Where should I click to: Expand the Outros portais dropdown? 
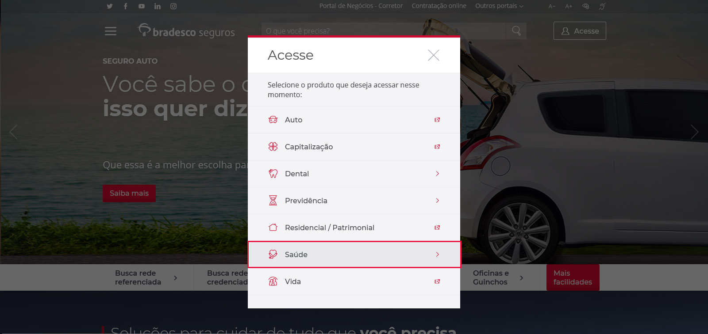point(499,6)
